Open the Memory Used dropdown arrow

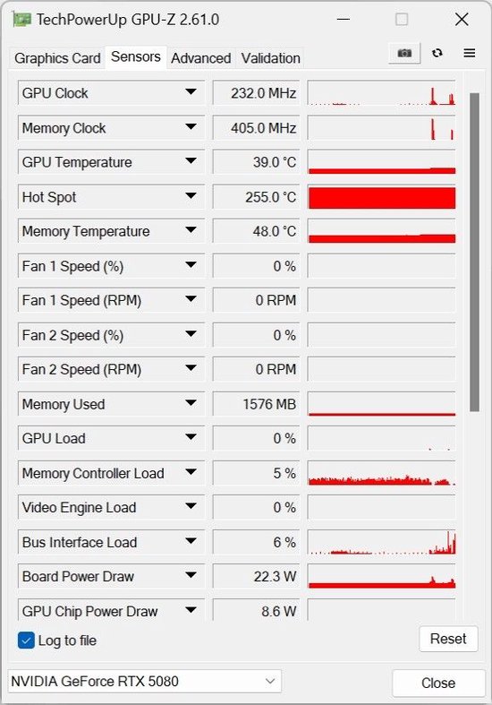(191, 403)
